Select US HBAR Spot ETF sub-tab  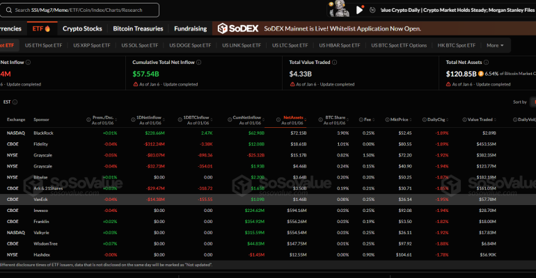(x=340, y=45)
